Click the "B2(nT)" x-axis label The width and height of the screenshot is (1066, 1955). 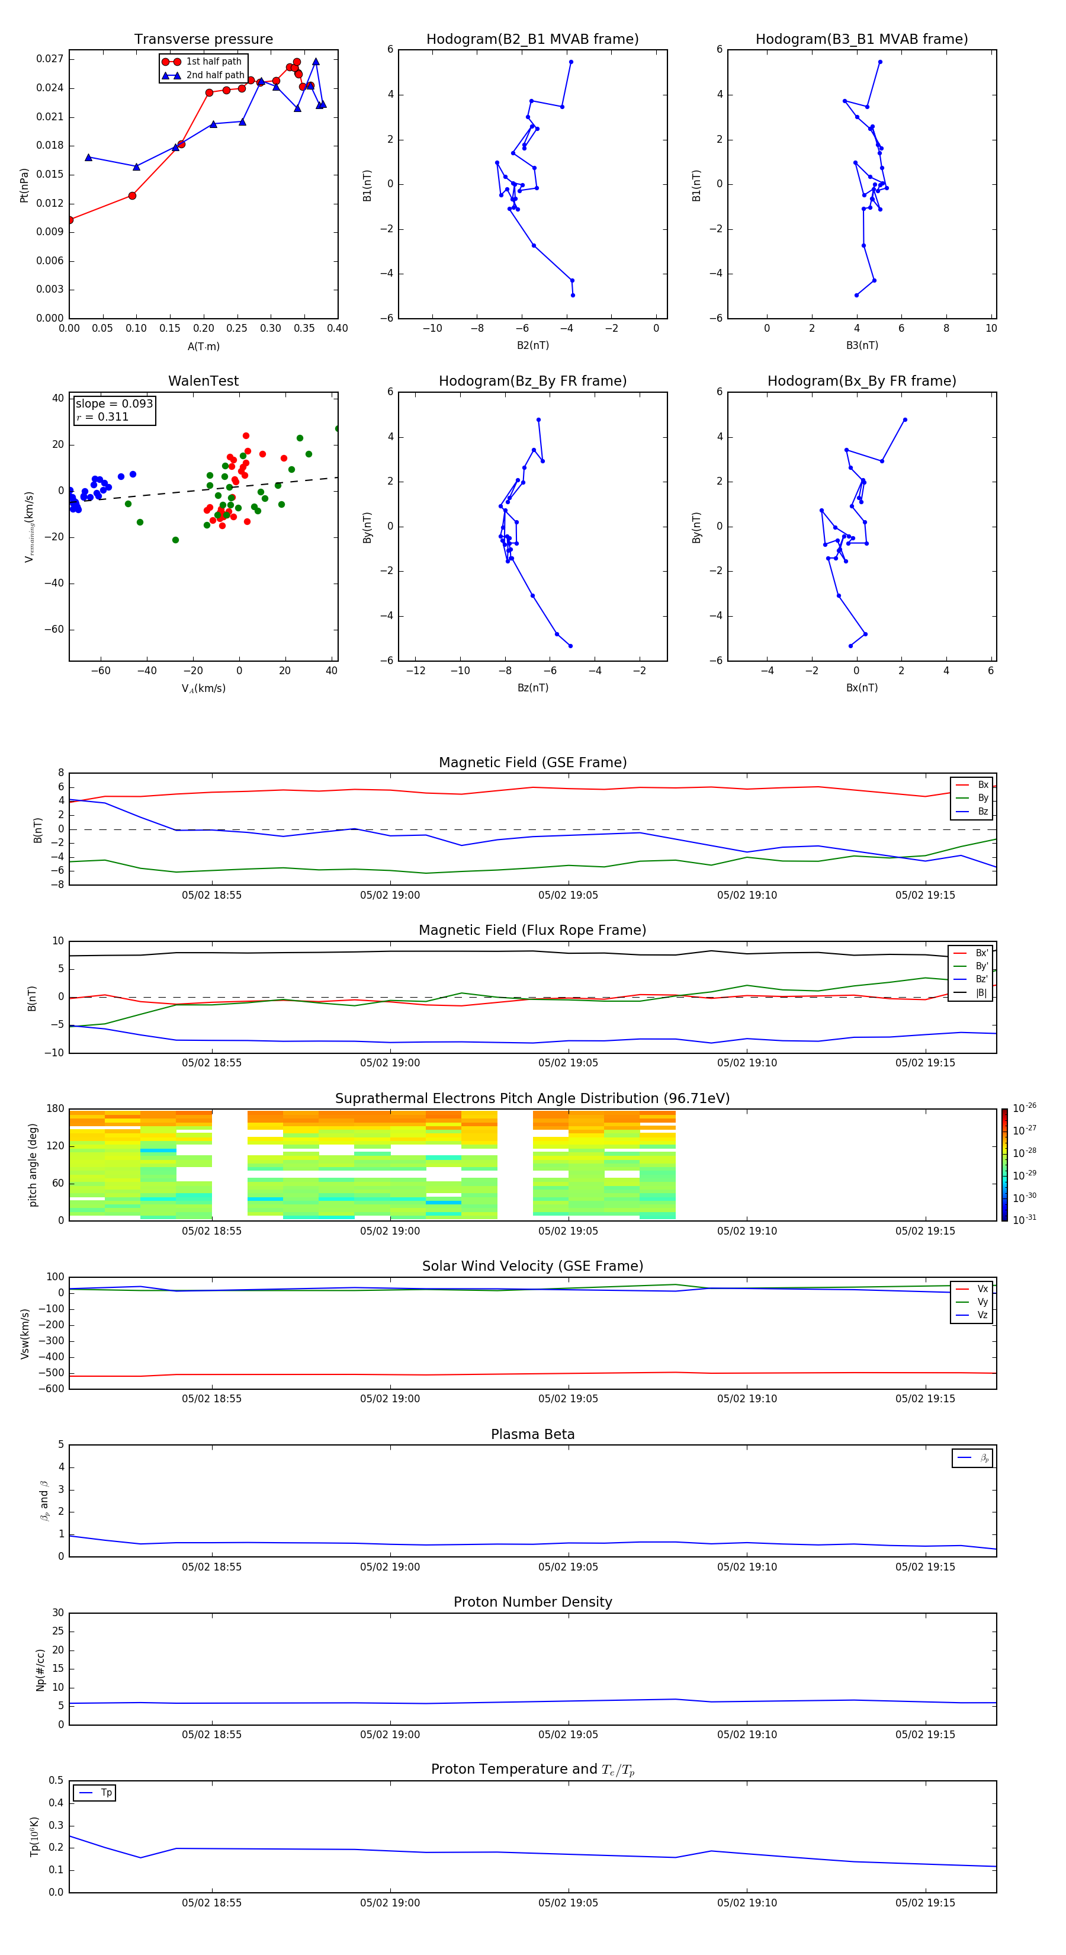coord(532,345)
